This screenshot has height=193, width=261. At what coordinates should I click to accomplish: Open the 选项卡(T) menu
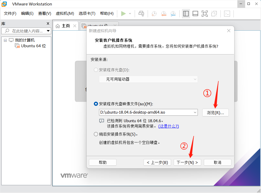87,13
